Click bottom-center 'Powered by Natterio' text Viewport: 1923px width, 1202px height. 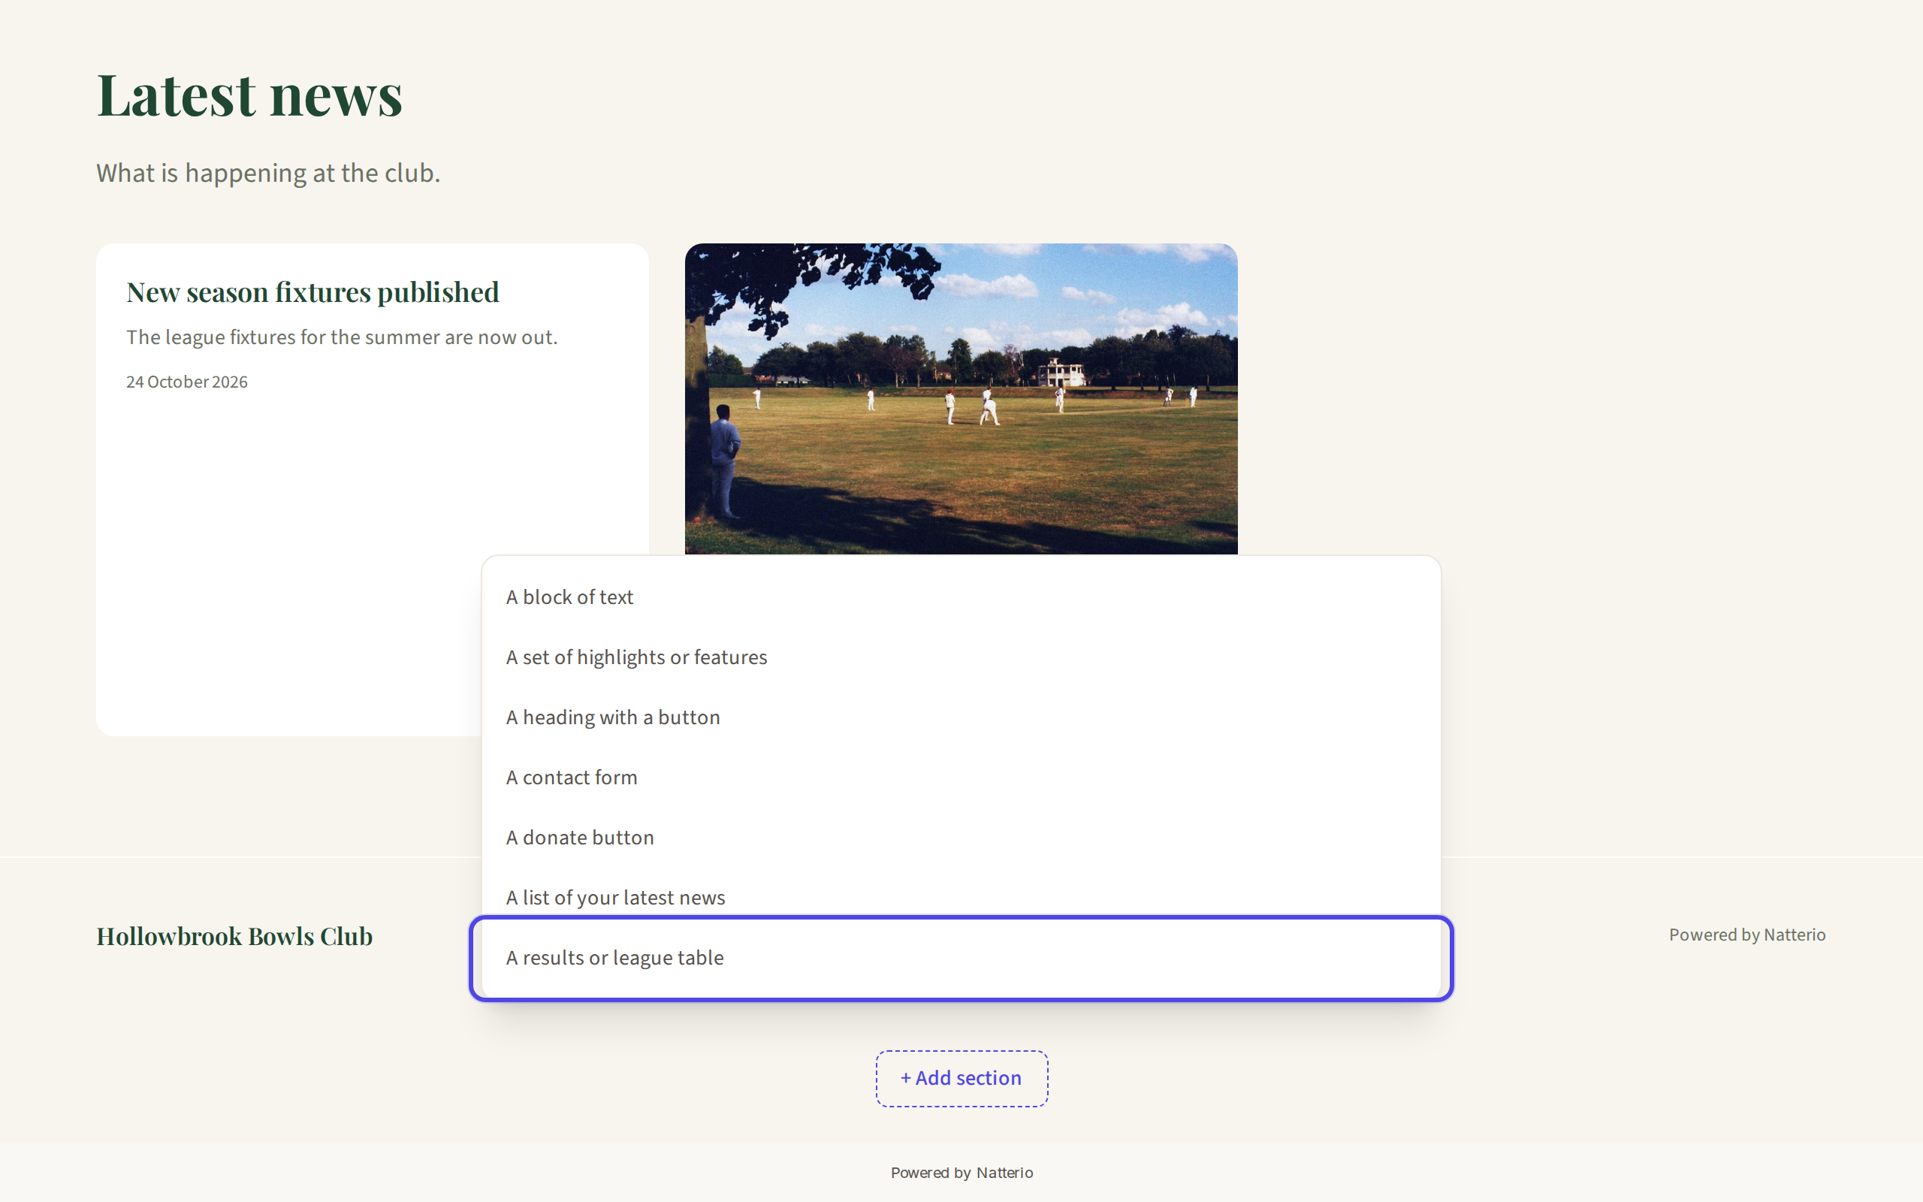coord(961,1173)
